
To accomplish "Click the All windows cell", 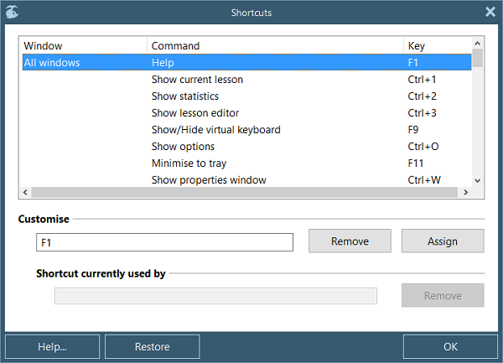I will [52, 63].
